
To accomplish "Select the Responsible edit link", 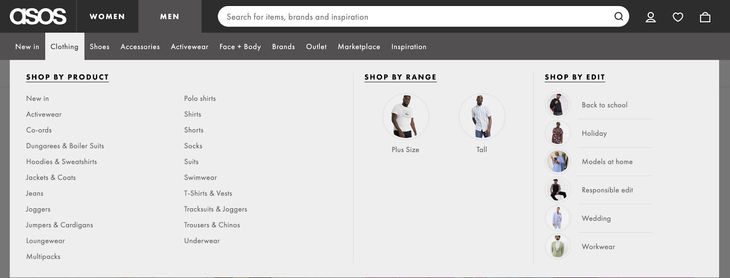I will tap(607, 190).
